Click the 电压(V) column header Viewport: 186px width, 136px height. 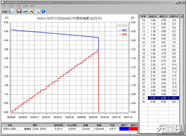[x=163, y=17]
